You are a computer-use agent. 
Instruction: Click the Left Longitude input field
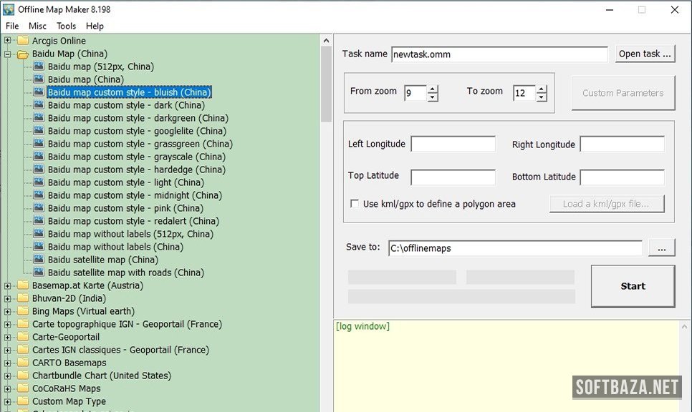[x=453, y=144]
